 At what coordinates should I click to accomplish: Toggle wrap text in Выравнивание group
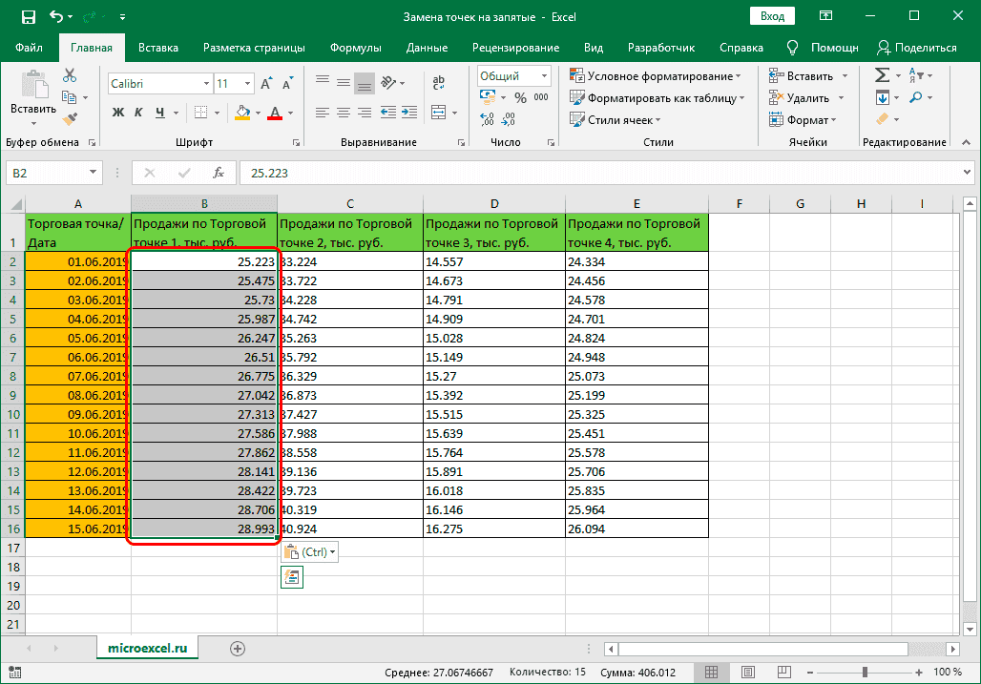[438, 83]
